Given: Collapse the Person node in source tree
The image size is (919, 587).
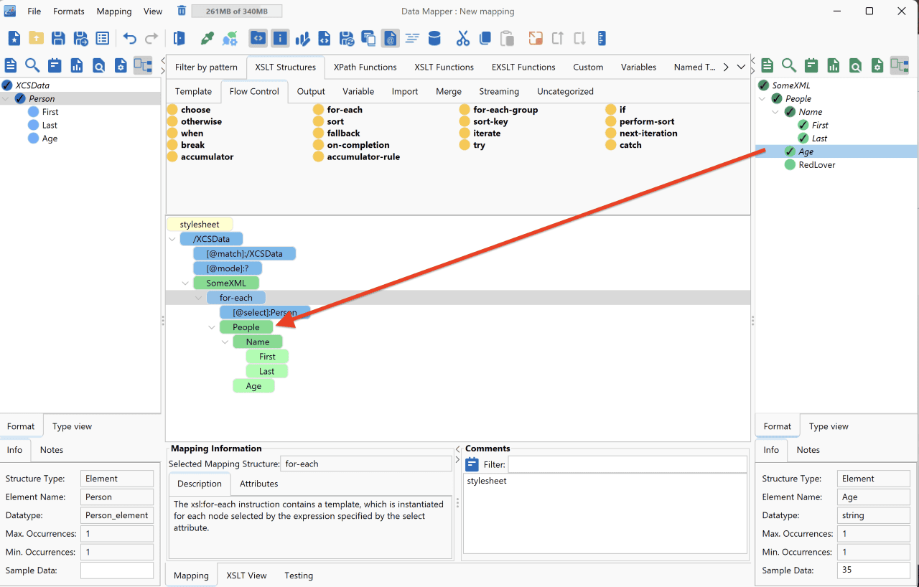Looking at the screenshot, I should tap(6, 98).
